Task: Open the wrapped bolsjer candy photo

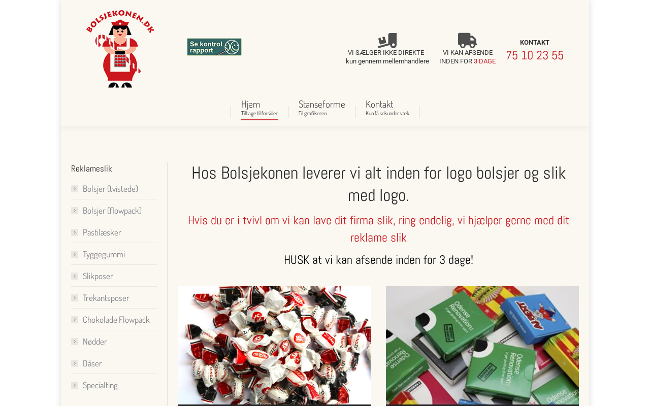Action: 274,346
